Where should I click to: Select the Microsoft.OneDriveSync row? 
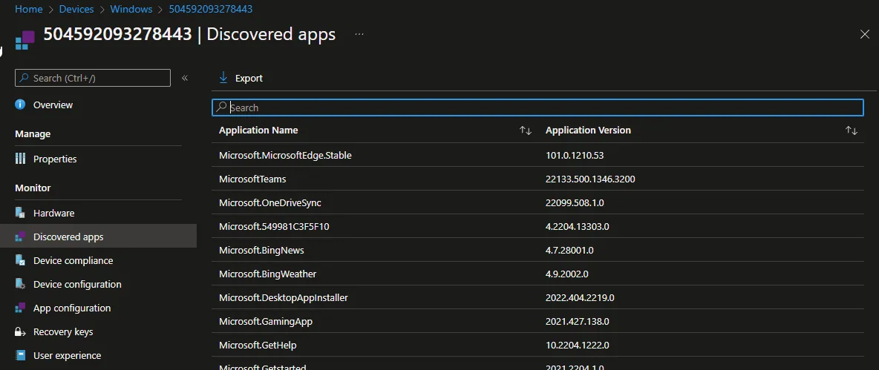pos(537,202)
